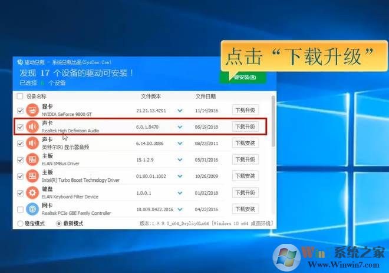Image resolution: width=389 pixels, height=273 pixels.
Task: Click 下载升级 for ELAN Keyboard Filter Device
Action: pos(245,192)
